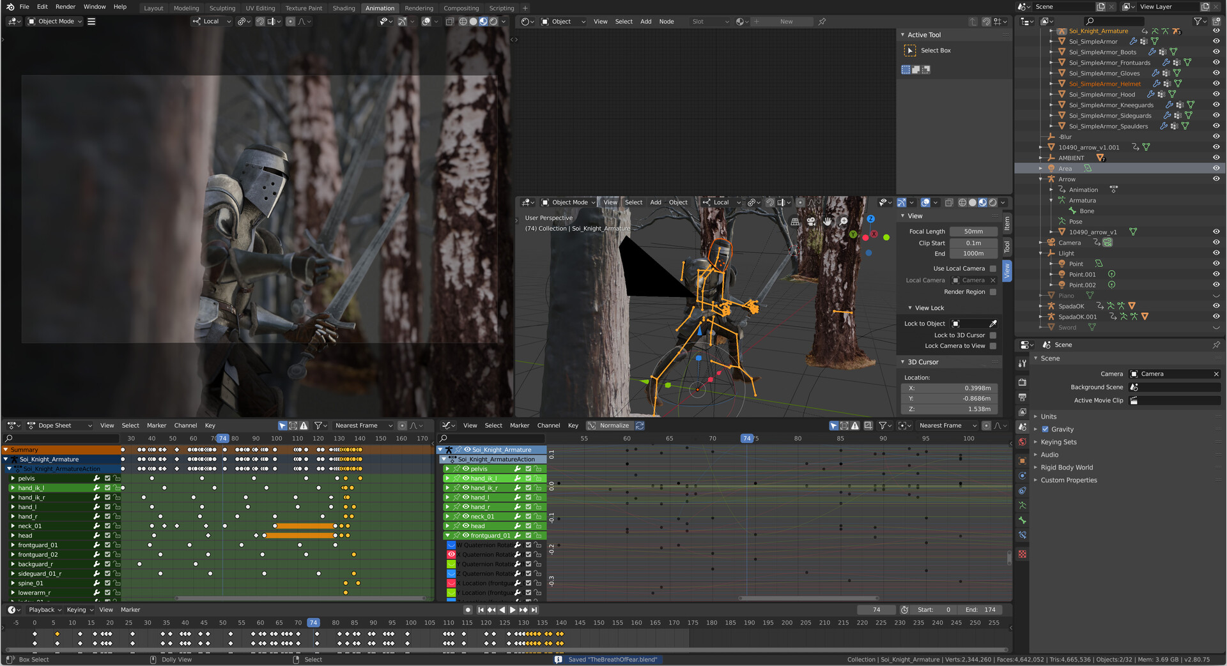Click the New button in node editor header
This screenshot has width=1227, height=666.
(x=786, y=22)
